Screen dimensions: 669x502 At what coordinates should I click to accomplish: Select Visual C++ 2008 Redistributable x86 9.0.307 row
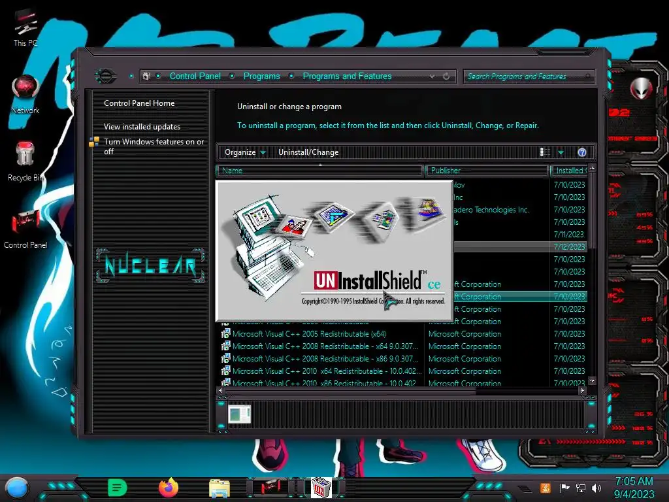[325, 359]
